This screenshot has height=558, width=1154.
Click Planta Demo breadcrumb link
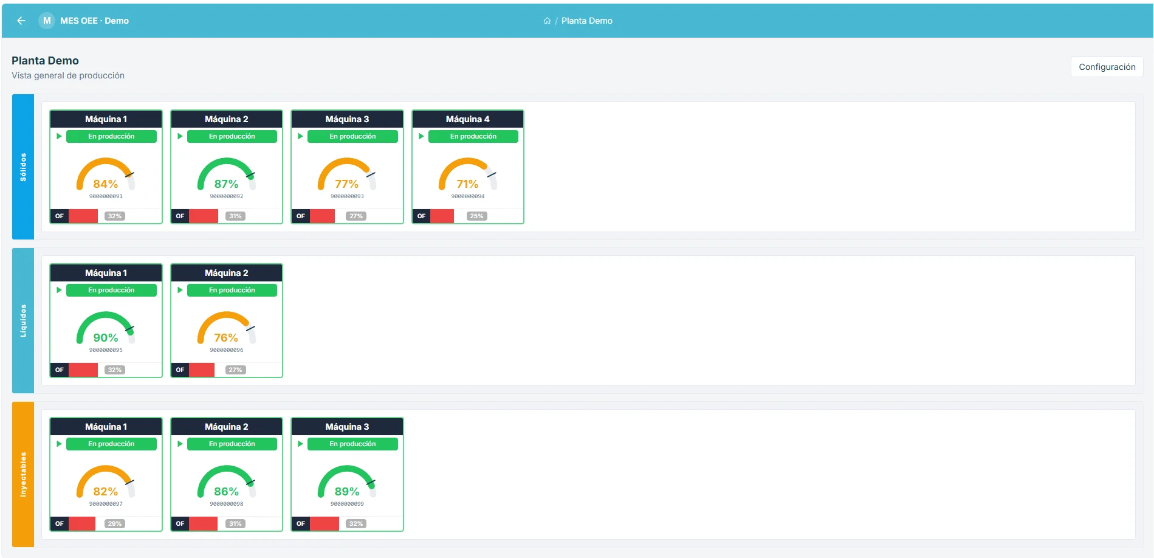pyautogui.click(x=586, y=21)
